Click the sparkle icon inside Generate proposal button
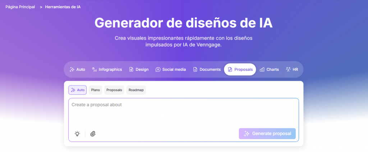The image size is (368, 152). [x=247, y=134]
